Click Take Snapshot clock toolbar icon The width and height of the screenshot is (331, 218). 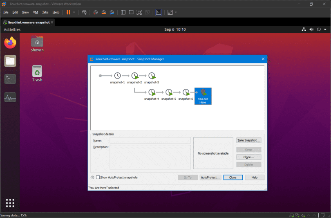[95, 12]
